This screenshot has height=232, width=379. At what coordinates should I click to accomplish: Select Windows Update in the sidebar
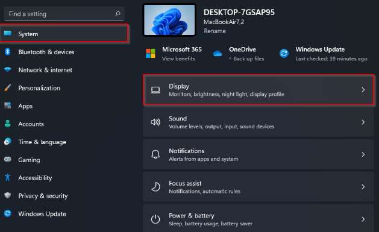click(x=42, y=214)
